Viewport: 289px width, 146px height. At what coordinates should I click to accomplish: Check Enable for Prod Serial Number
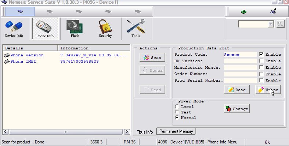[x=261, y=81]
